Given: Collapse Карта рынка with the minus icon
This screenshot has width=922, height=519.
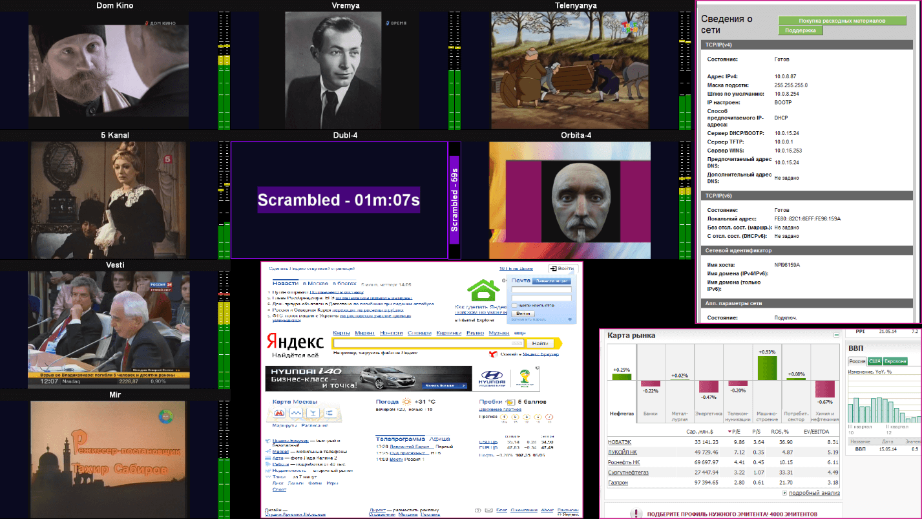Looking at the screenshot, I should [837, 335].
